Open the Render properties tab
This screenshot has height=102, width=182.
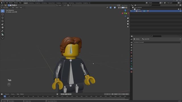click(x=131, y=42)
